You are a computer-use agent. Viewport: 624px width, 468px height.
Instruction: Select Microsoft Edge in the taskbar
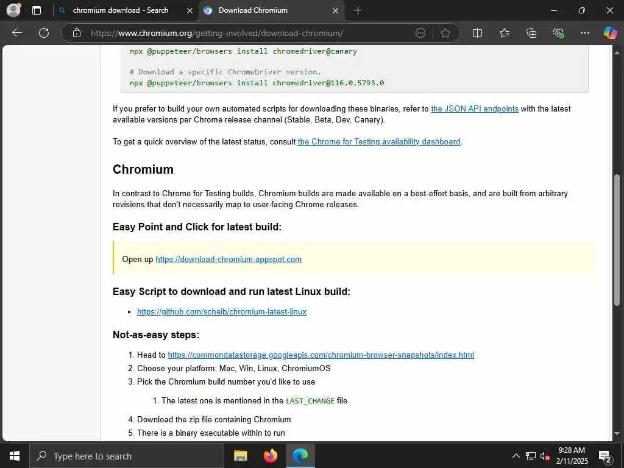[x=300, y=456]
